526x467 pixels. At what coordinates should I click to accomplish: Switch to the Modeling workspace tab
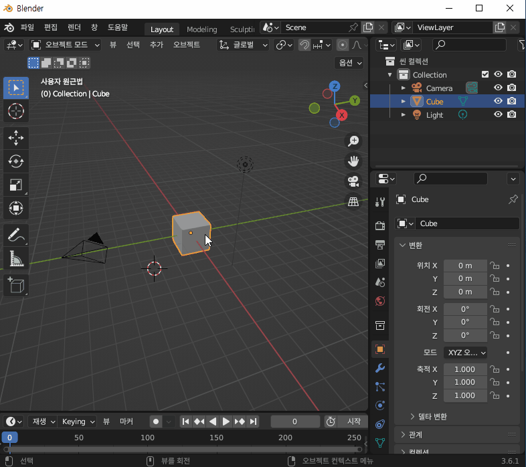[201, 29]
